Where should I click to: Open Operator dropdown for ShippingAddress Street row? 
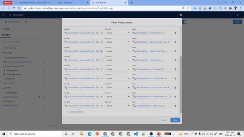(x=118, y=106)
